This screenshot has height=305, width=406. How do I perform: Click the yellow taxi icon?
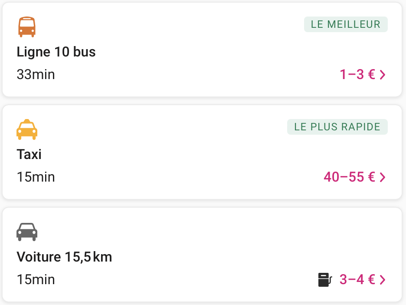point(26,129)
